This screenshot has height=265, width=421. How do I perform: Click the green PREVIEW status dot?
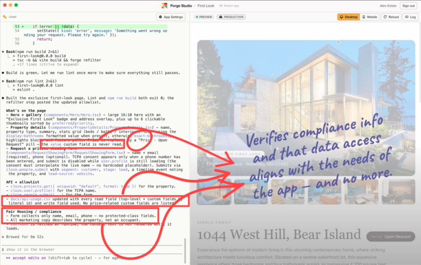pos(197,17)
